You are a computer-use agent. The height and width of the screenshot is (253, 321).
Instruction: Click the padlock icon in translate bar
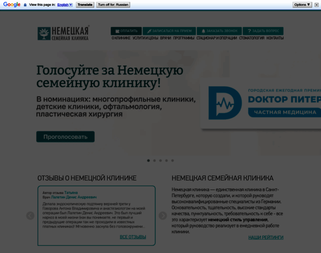25,5
